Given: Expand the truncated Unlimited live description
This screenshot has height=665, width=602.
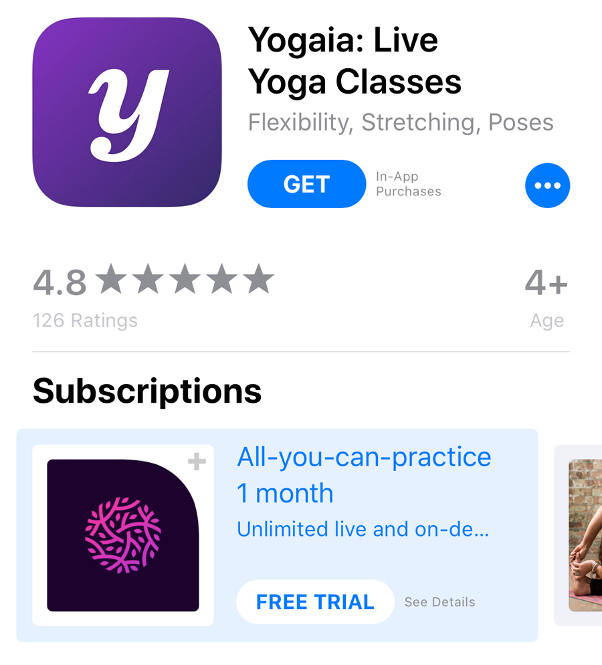Looking at the screenshot, I should (x=363, y=529).
